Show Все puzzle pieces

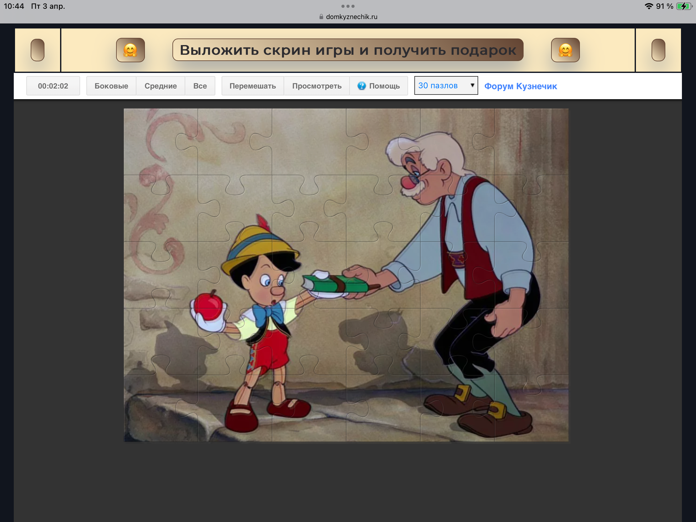200,85
